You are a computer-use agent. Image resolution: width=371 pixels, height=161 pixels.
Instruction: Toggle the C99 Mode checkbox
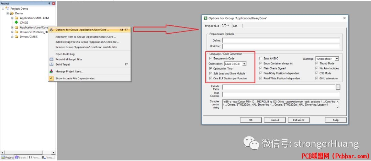(x=317, y=73)
